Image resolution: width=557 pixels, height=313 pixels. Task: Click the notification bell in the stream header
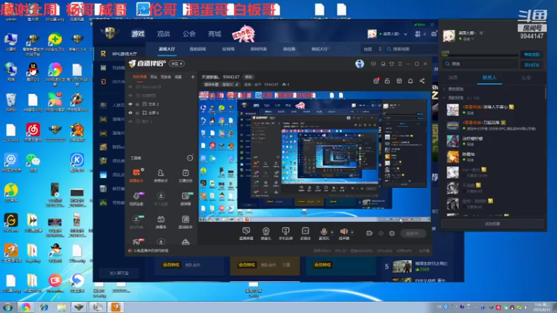(x=410, y=81)
